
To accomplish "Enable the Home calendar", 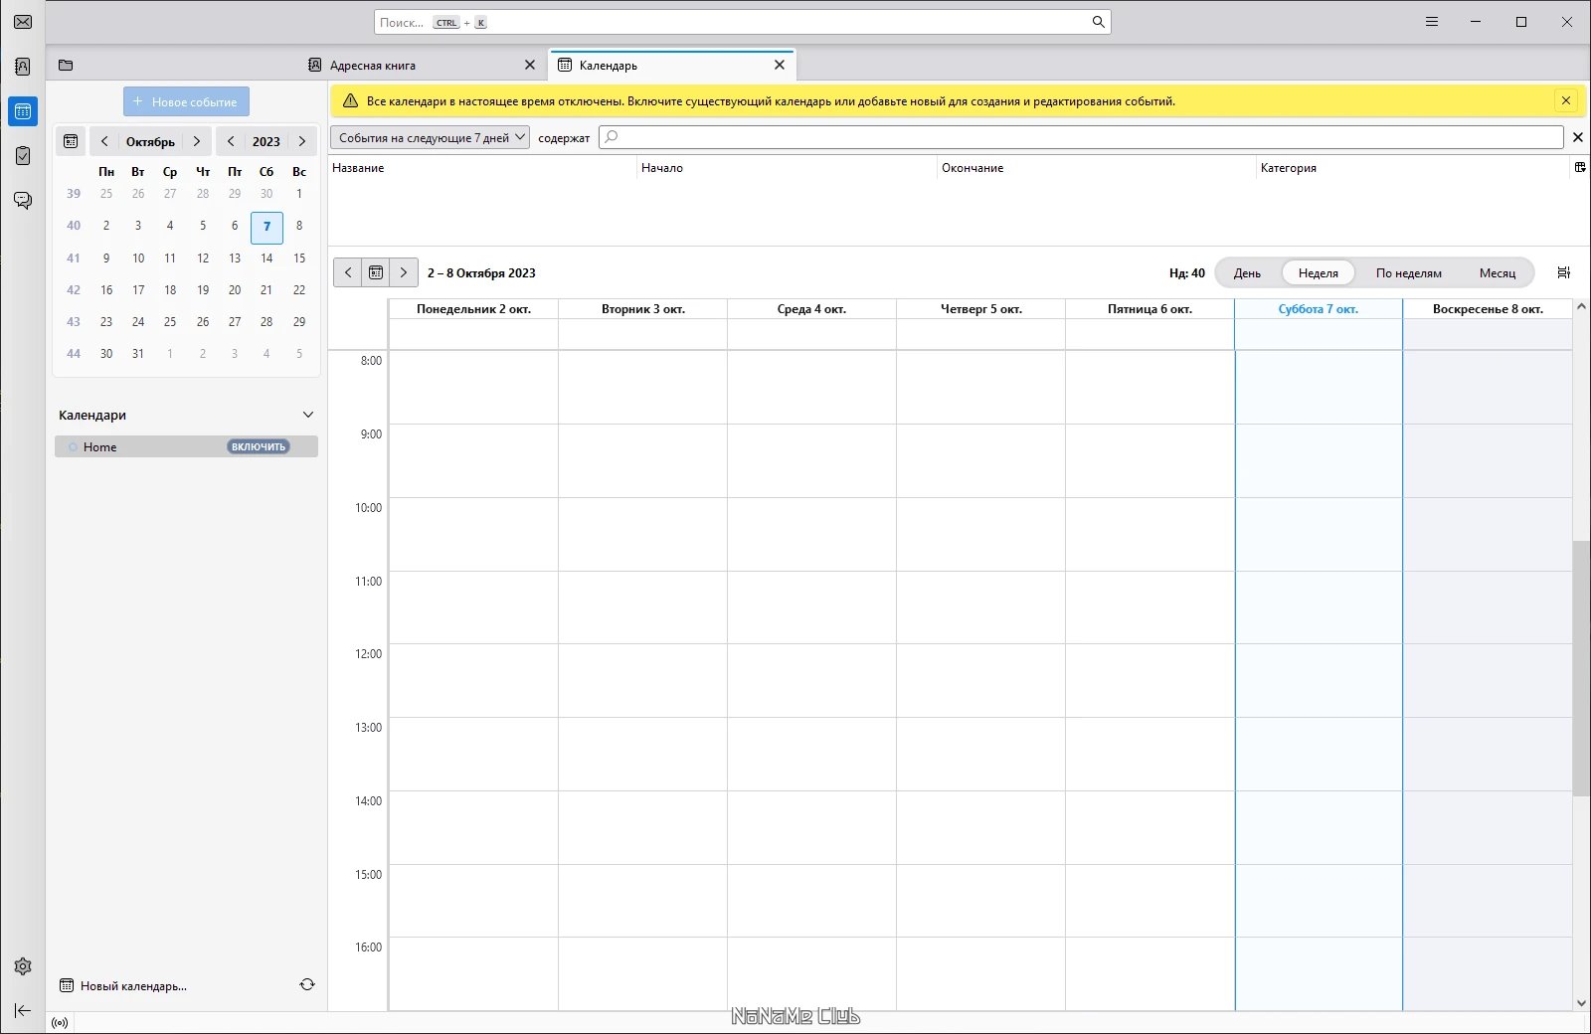I will point(259,447).
